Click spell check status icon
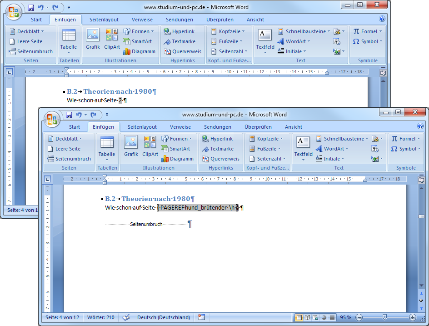429x326 pixels. pos(126,317)
